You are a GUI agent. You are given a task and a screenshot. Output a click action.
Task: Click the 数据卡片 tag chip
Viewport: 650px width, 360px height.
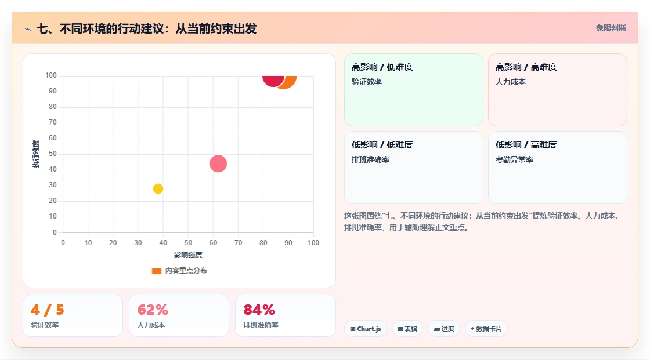(486, 329)
